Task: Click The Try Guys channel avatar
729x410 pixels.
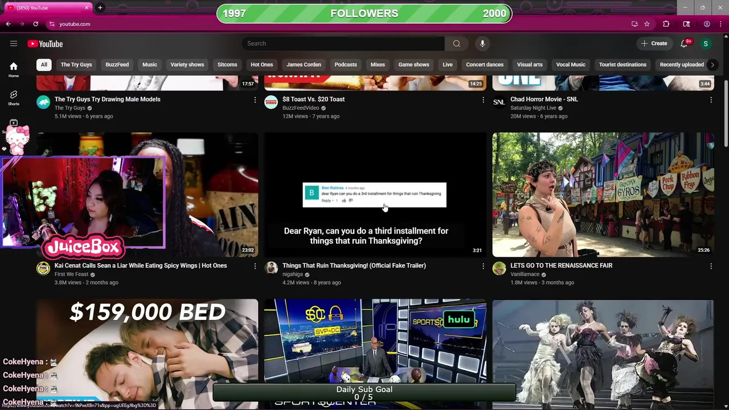Action: pyautogui.click(x=43, y=102)
